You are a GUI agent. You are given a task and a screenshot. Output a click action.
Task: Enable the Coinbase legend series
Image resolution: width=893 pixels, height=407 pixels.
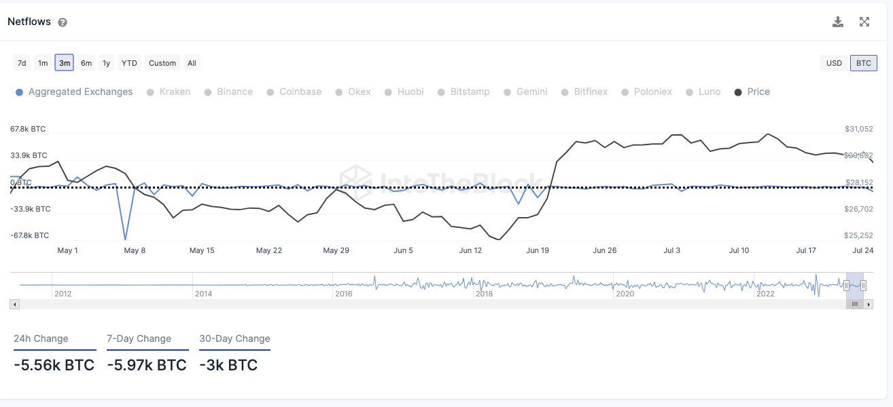point(294,92)
